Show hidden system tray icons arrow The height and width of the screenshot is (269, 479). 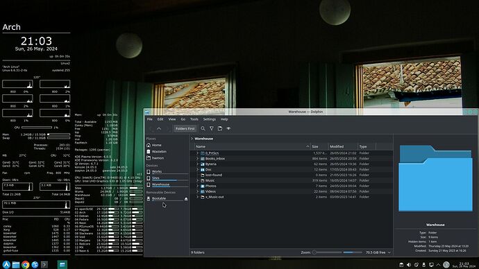click(438, 265)
